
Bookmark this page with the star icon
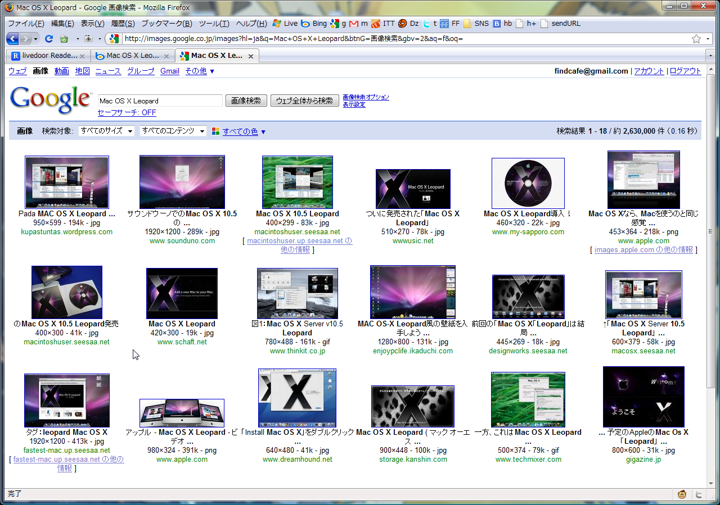pos(696,39)
